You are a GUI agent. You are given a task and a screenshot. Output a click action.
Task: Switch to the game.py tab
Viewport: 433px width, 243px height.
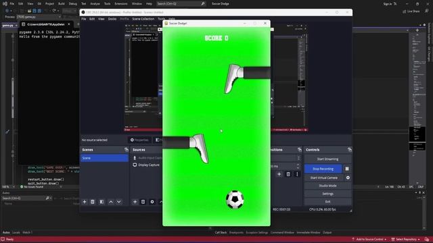point(7,25)
